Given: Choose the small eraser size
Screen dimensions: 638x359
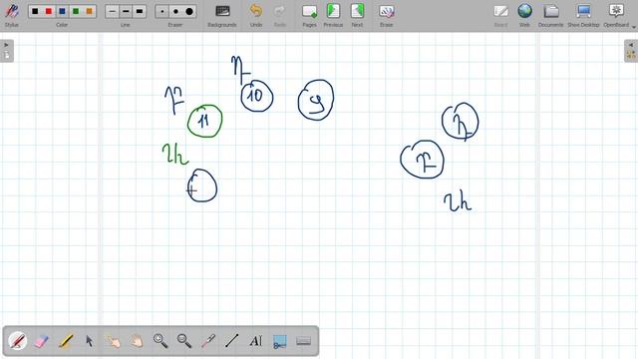Looking at the screenshot, I should 162,11.
